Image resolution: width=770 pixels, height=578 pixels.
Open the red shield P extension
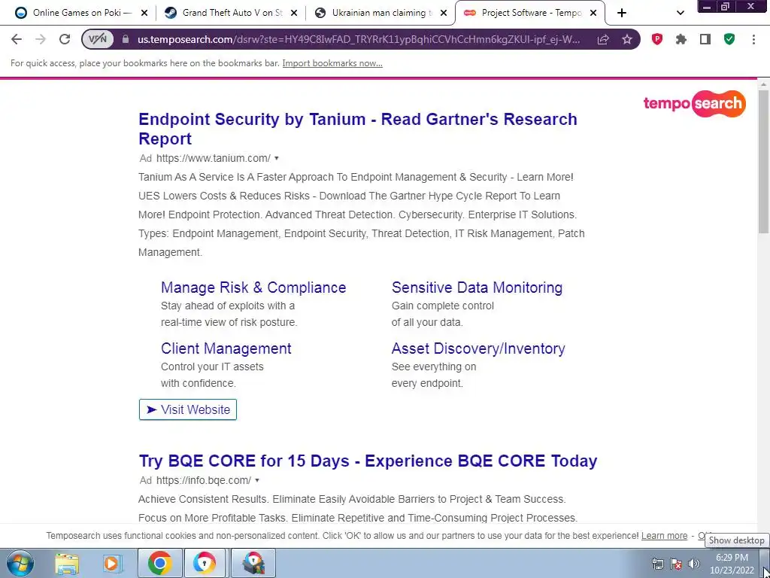(657, 39)
